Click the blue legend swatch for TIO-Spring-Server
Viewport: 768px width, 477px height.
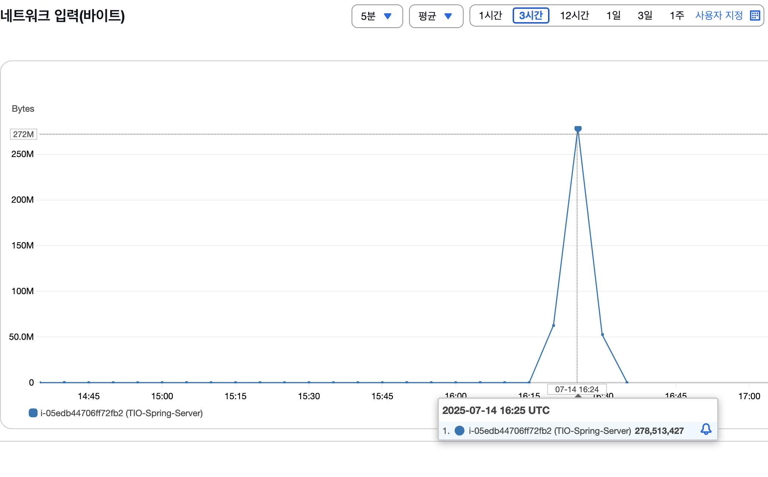[x=33, y=413]
